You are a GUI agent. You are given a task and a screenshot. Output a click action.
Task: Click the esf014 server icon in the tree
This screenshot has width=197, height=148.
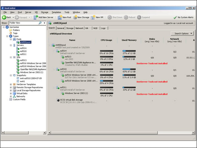click(18, 48)
